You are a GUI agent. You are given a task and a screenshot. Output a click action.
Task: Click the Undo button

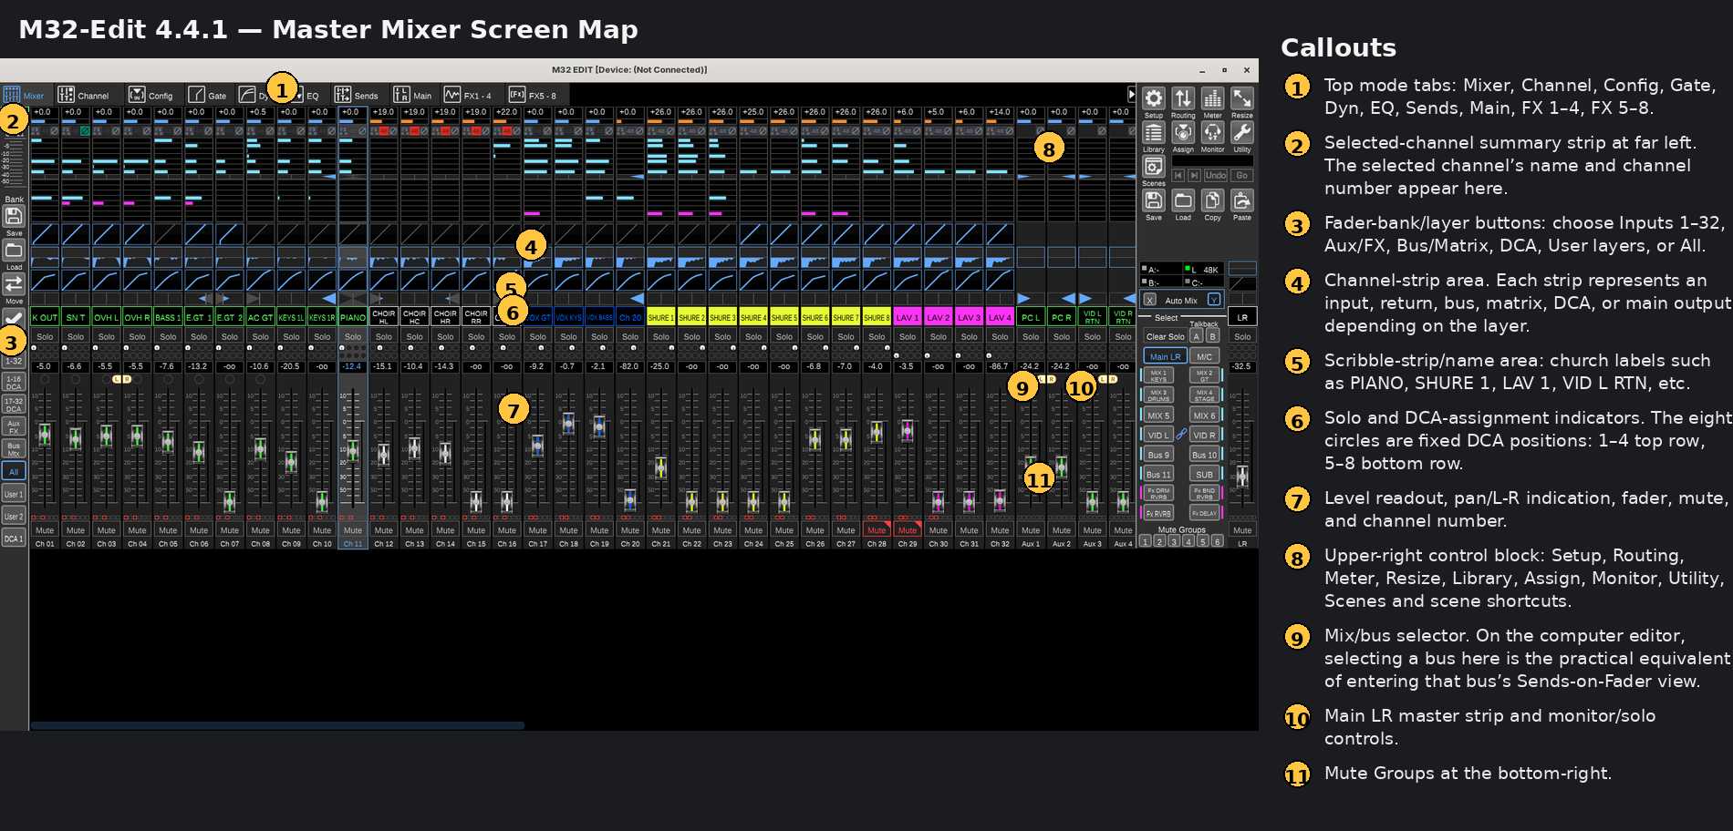click(1216, 175)
